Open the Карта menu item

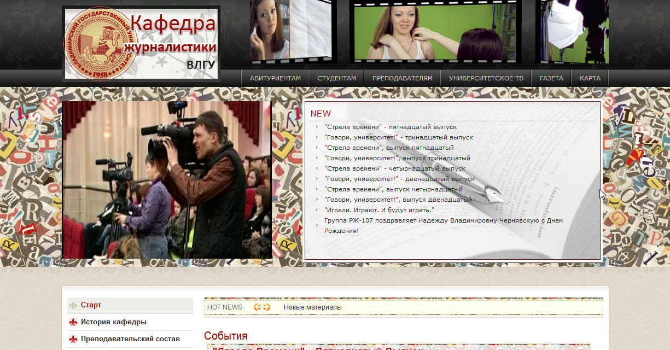(590, 78)
